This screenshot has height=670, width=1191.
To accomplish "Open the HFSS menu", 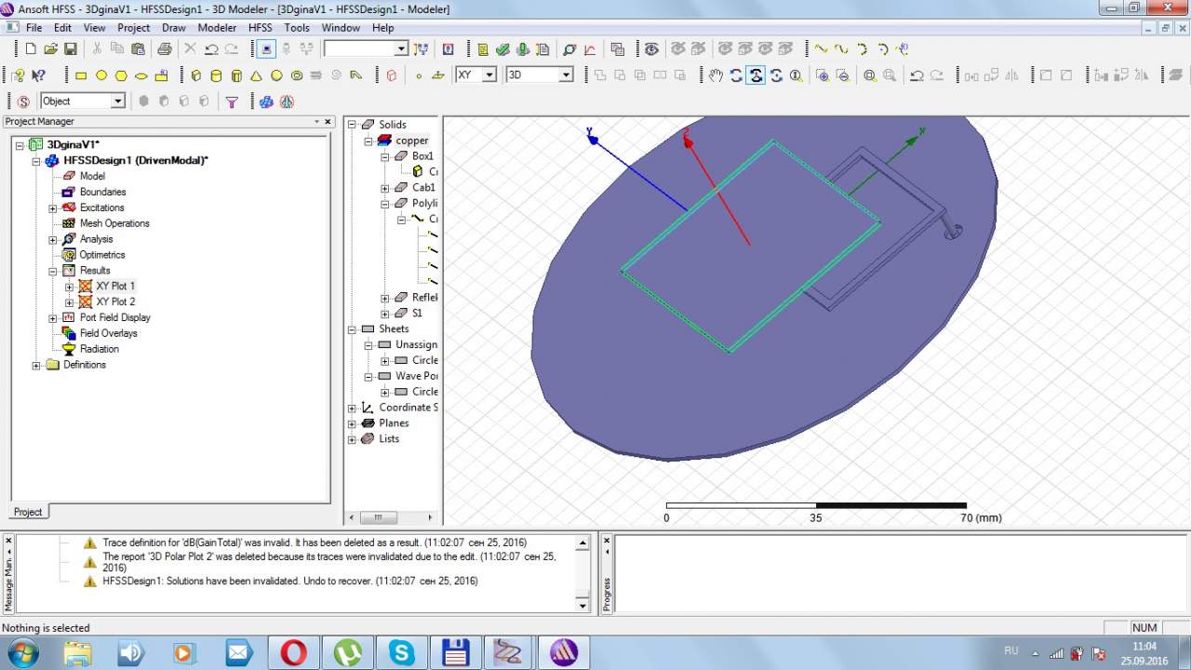I will 260,28.
